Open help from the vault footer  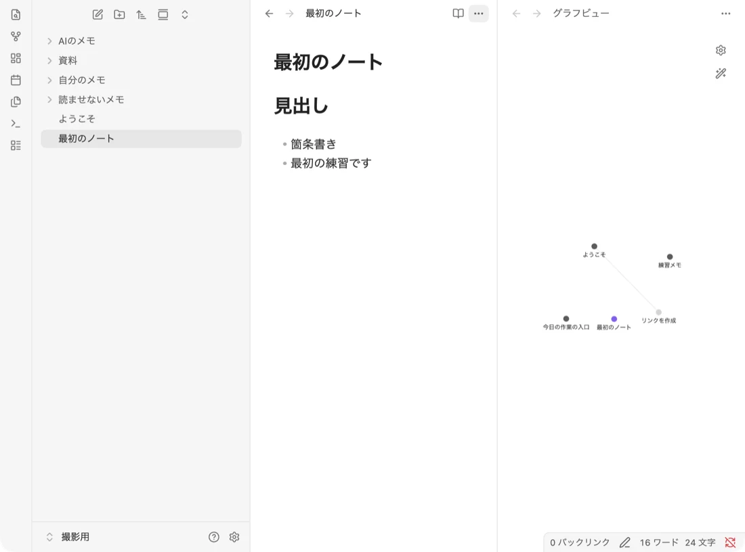(214, 537)
